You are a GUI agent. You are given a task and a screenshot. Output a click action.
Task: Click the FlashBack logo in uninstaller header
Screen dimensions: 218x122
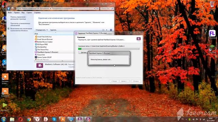tap(139, 39)
